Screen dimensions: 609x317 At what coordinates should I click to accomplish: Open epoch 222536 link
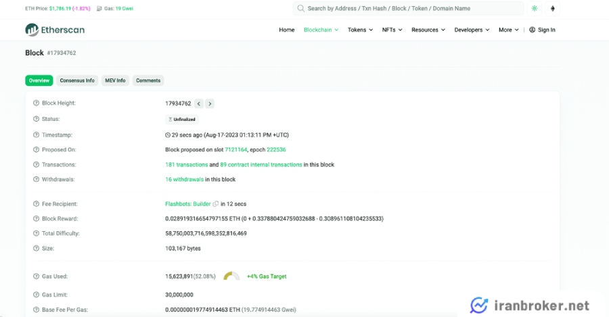point(276,150)
